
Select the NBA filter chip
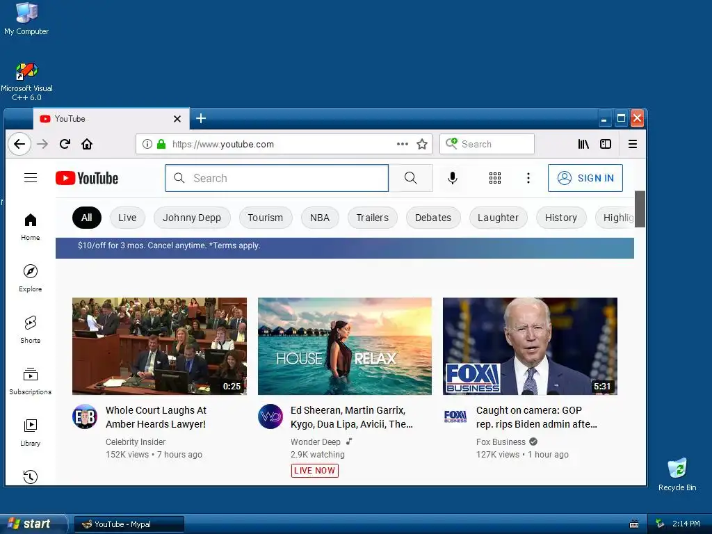320,218
